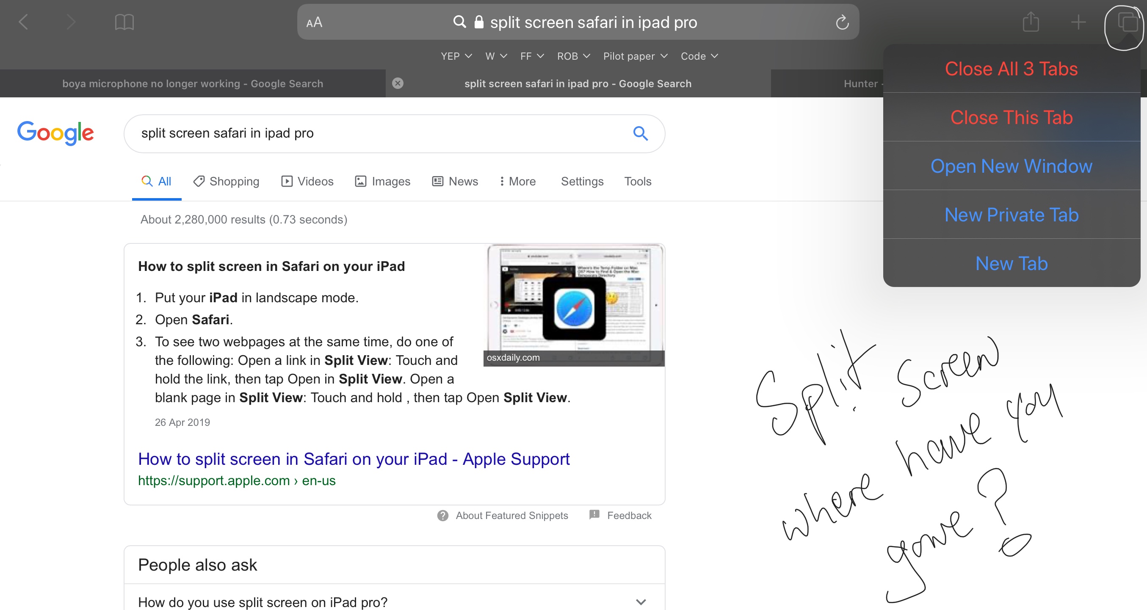Open the Pilot paper favorites dropdown
The height and width of the screenshot is (610, 1147).
(x=635, y=56)
